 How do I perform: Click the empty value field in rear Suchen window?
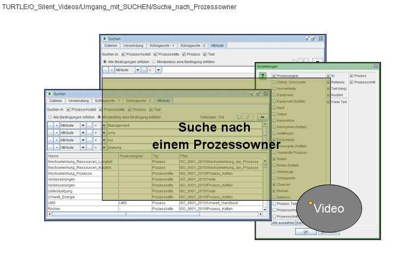[x=209, y=70]
